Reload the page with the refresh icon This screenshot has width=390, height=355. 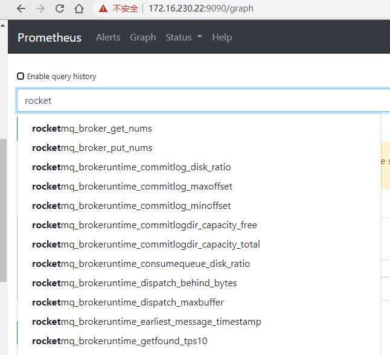coord(60,8)
